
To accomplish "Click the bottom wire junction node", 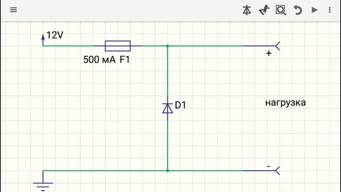I will (167, 171).
